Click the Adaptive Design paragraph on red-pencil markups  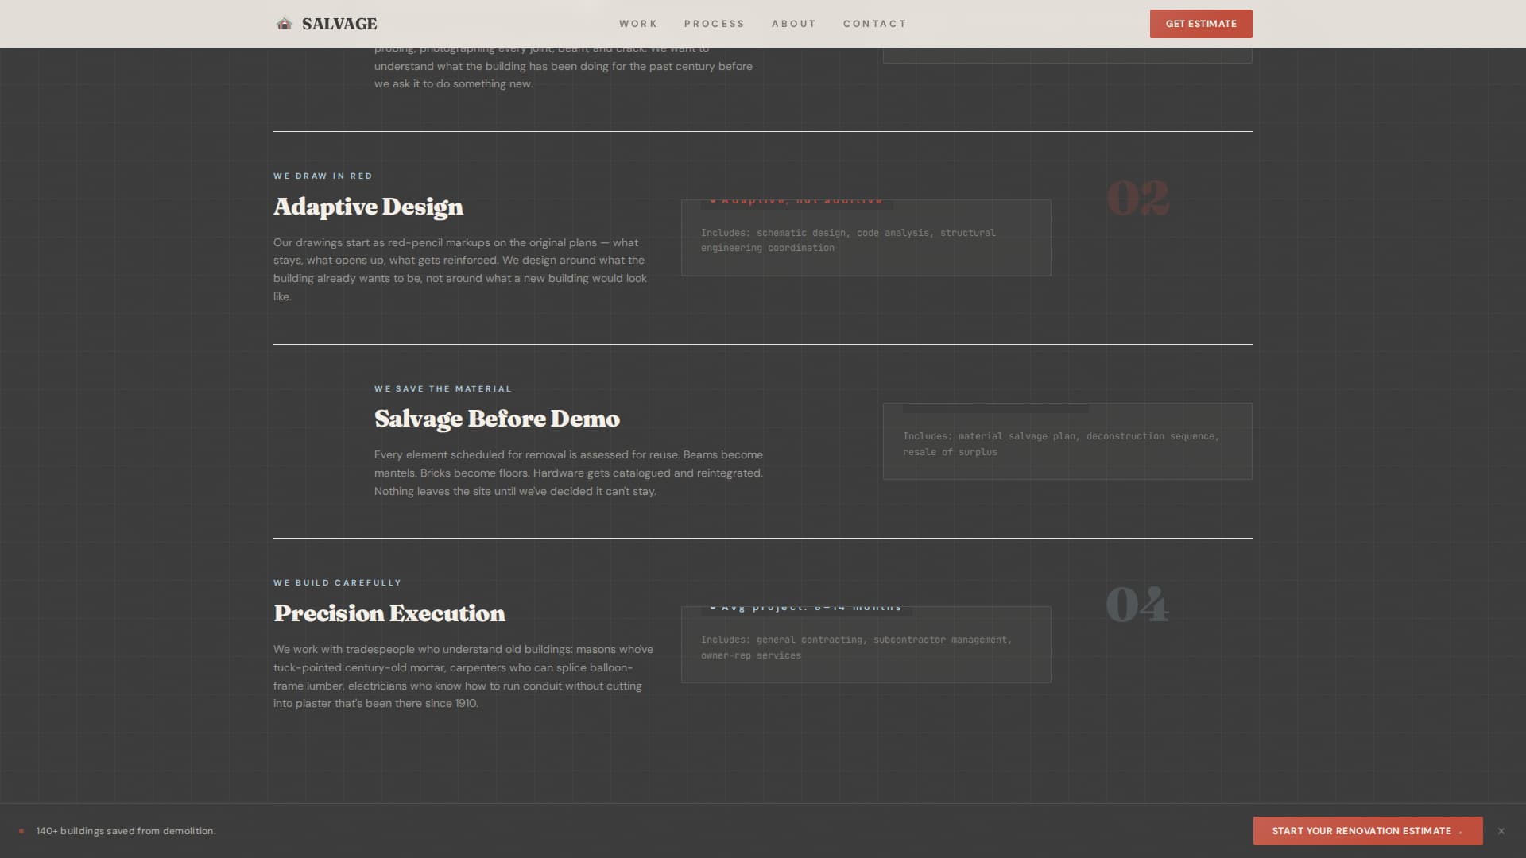click(461, 269)
